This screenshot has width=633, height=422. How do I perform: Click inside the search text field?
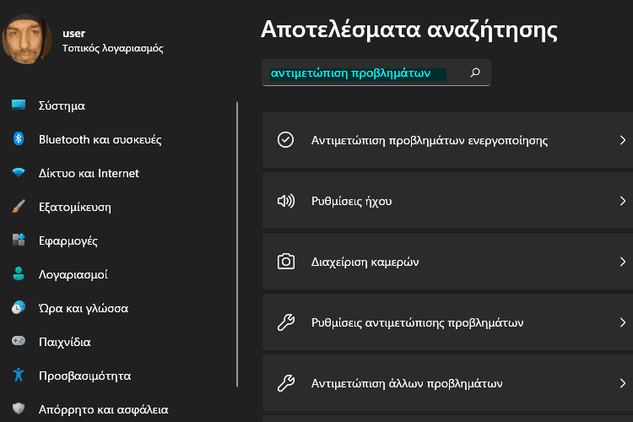click(363, 73)
